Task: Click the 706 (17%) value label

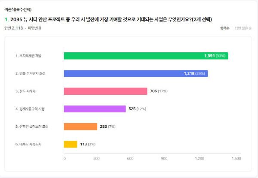Action: click(159, 91)
